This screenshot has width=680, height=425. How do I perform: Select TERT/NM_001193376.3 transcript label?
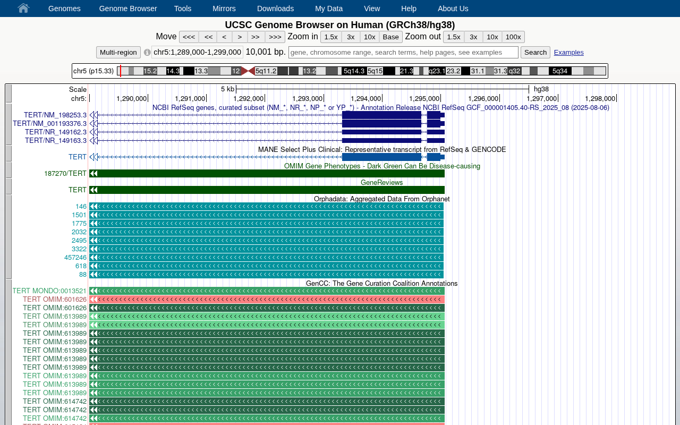50,124
